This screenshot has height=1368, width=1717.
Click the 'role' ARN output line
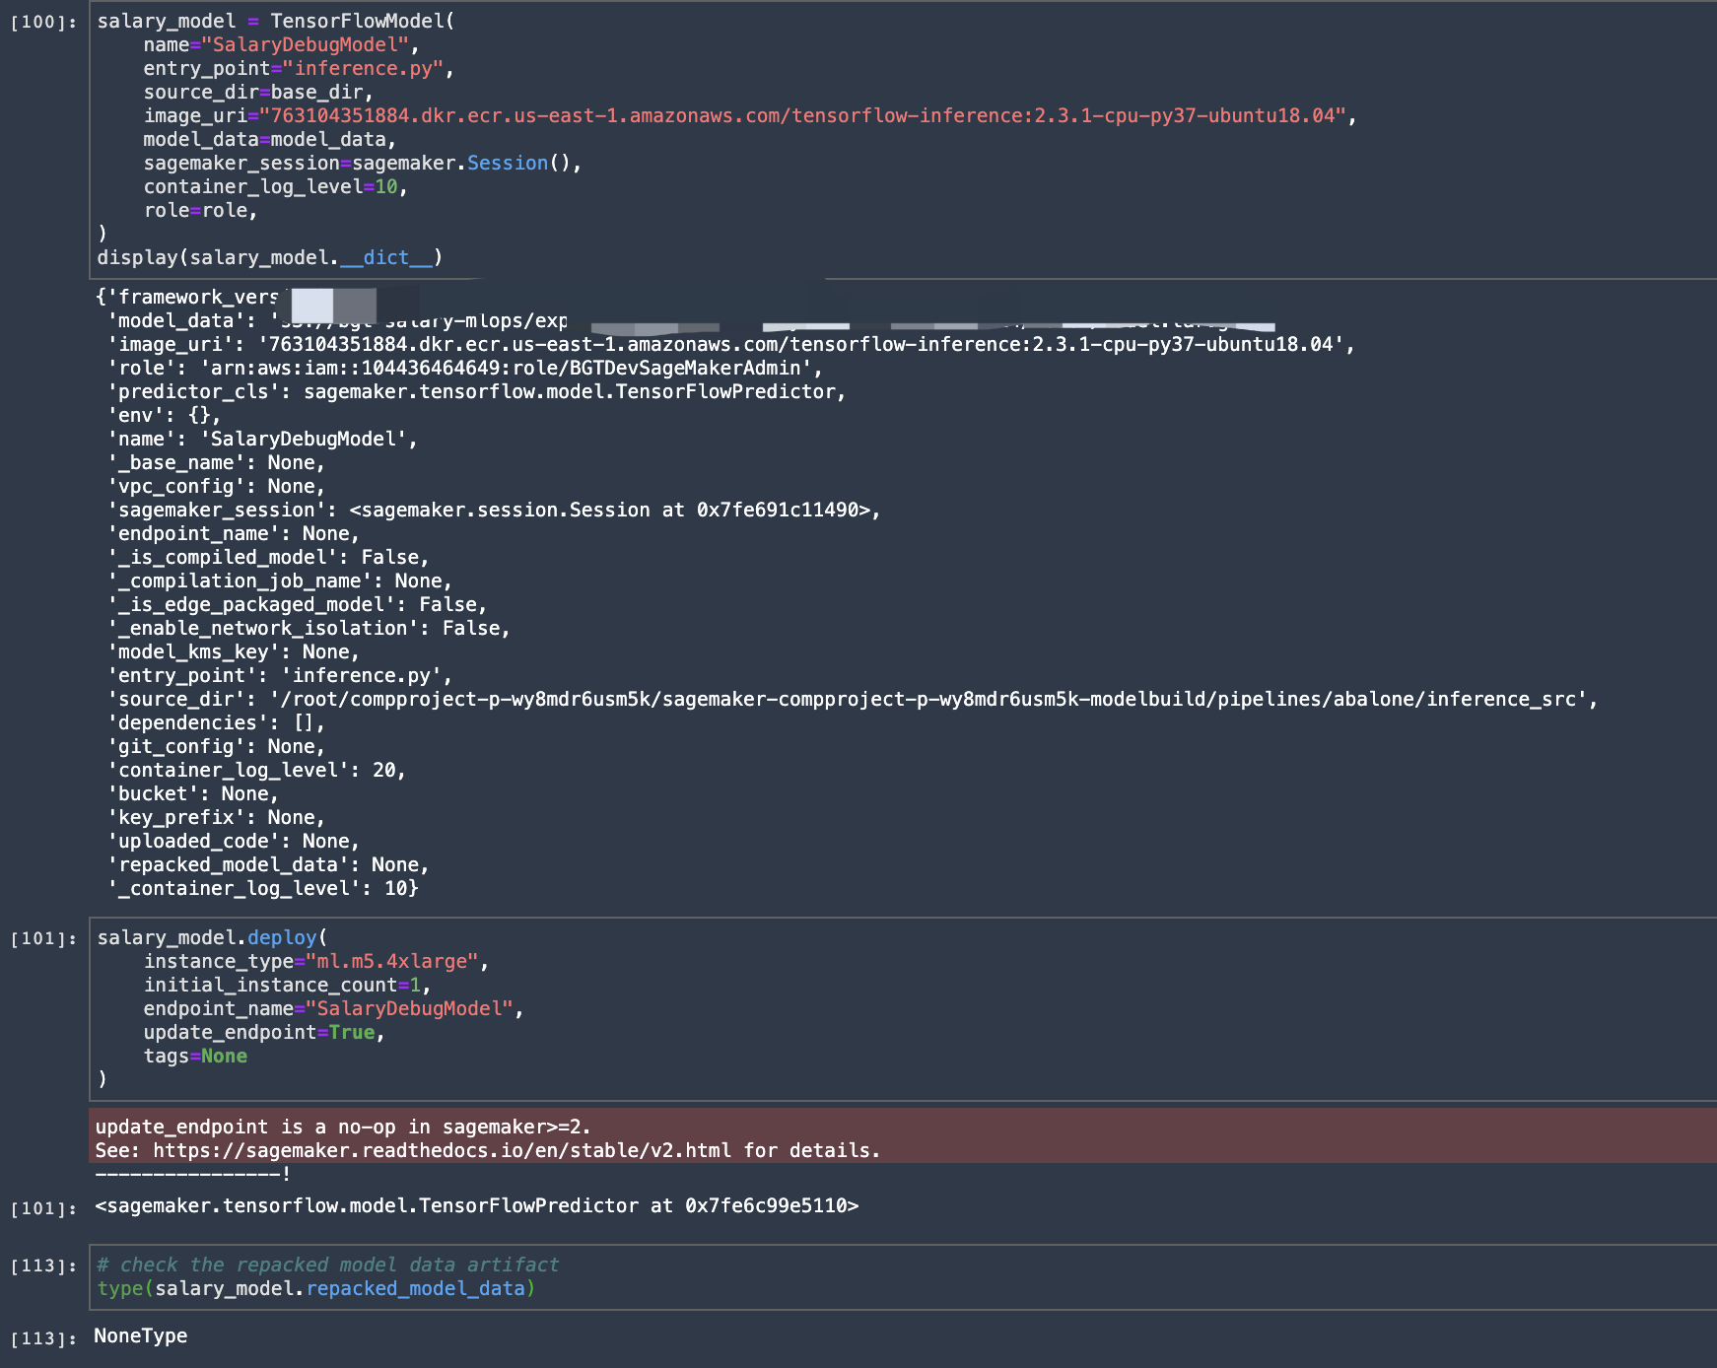pyautogui.click(x=465, y=368)
